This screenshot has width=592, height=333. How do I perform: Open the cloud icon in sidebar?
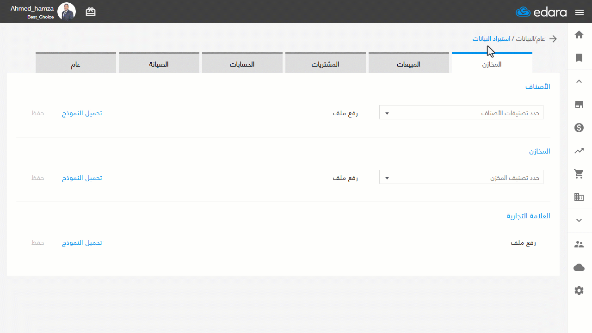click(579, 267)
